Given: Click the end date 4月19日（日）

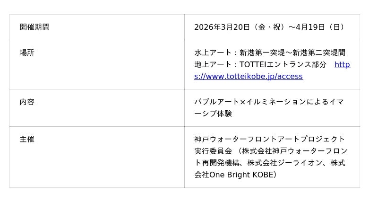Looking at the screenshot, I should [x=320, y=27].
